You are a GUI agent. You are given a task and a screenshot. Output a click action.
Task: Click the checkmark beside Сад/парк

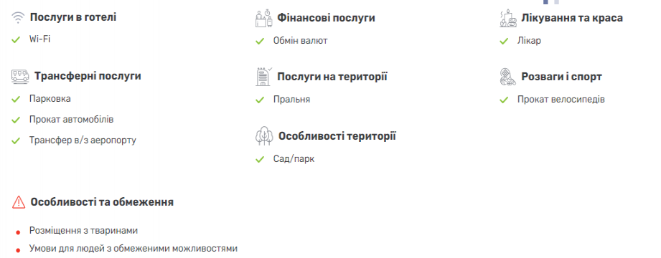tap(260, 160)
